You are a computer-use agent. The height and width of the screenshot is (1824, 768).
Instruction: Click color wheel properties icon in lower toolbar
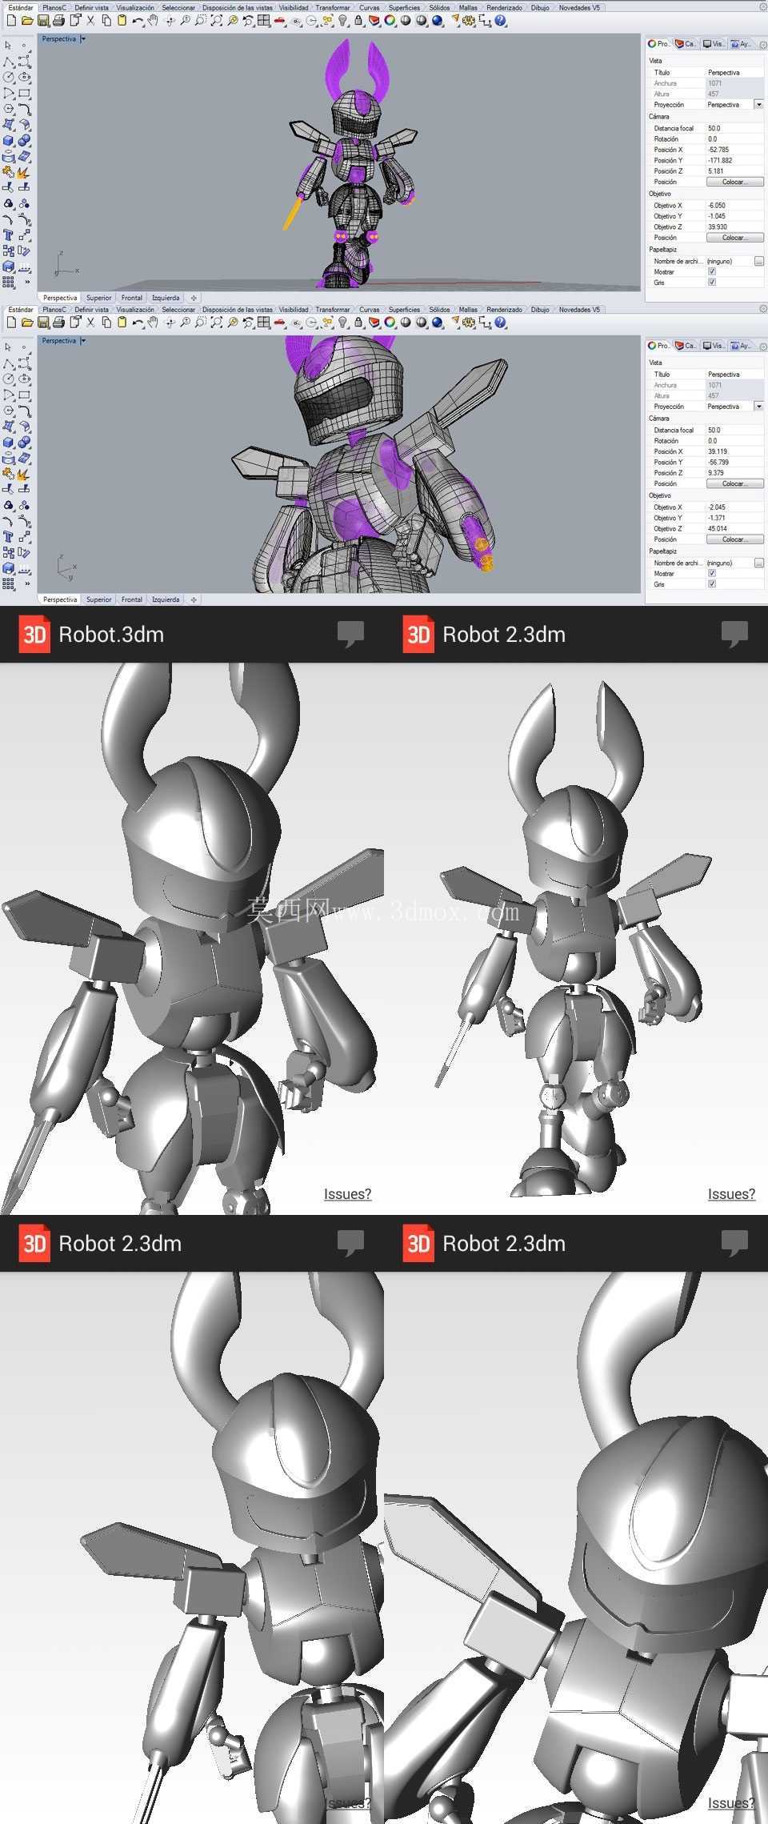click(x=390, y=323)
